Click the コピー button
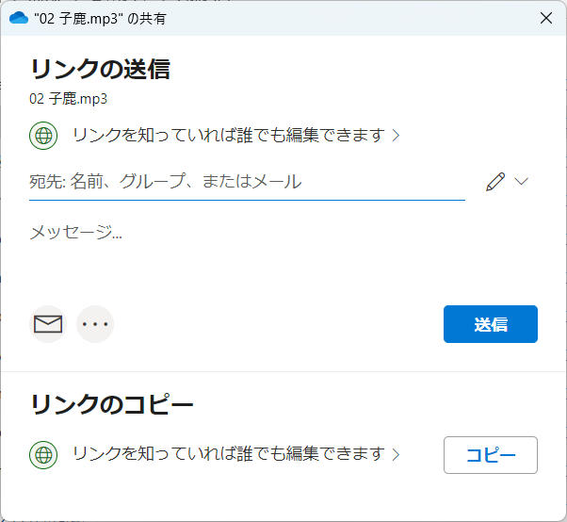Image resolution: width=567 pixels, height=522 pixels. (491, 455)
